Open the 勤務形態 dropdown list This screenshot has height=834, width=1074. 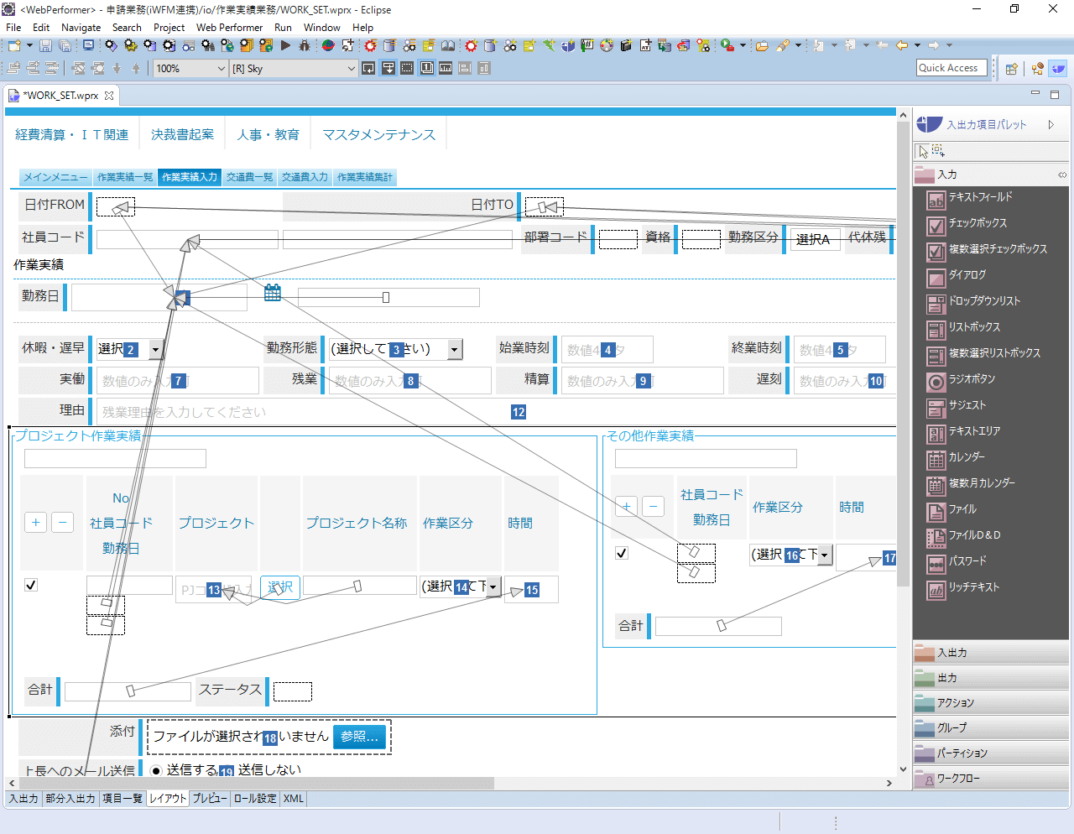click(455, 349)
